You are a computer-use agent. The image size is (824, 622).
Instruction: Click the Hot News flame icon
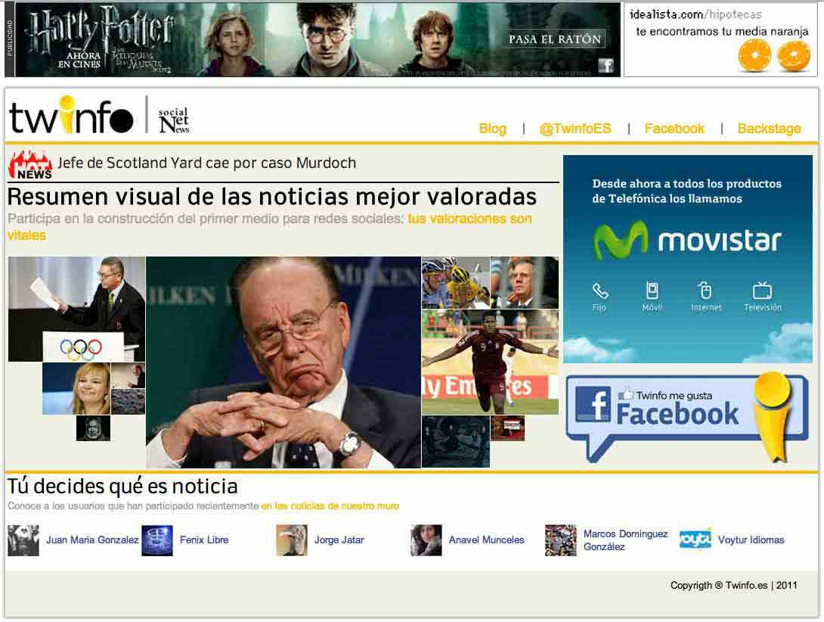coord(30,165)
